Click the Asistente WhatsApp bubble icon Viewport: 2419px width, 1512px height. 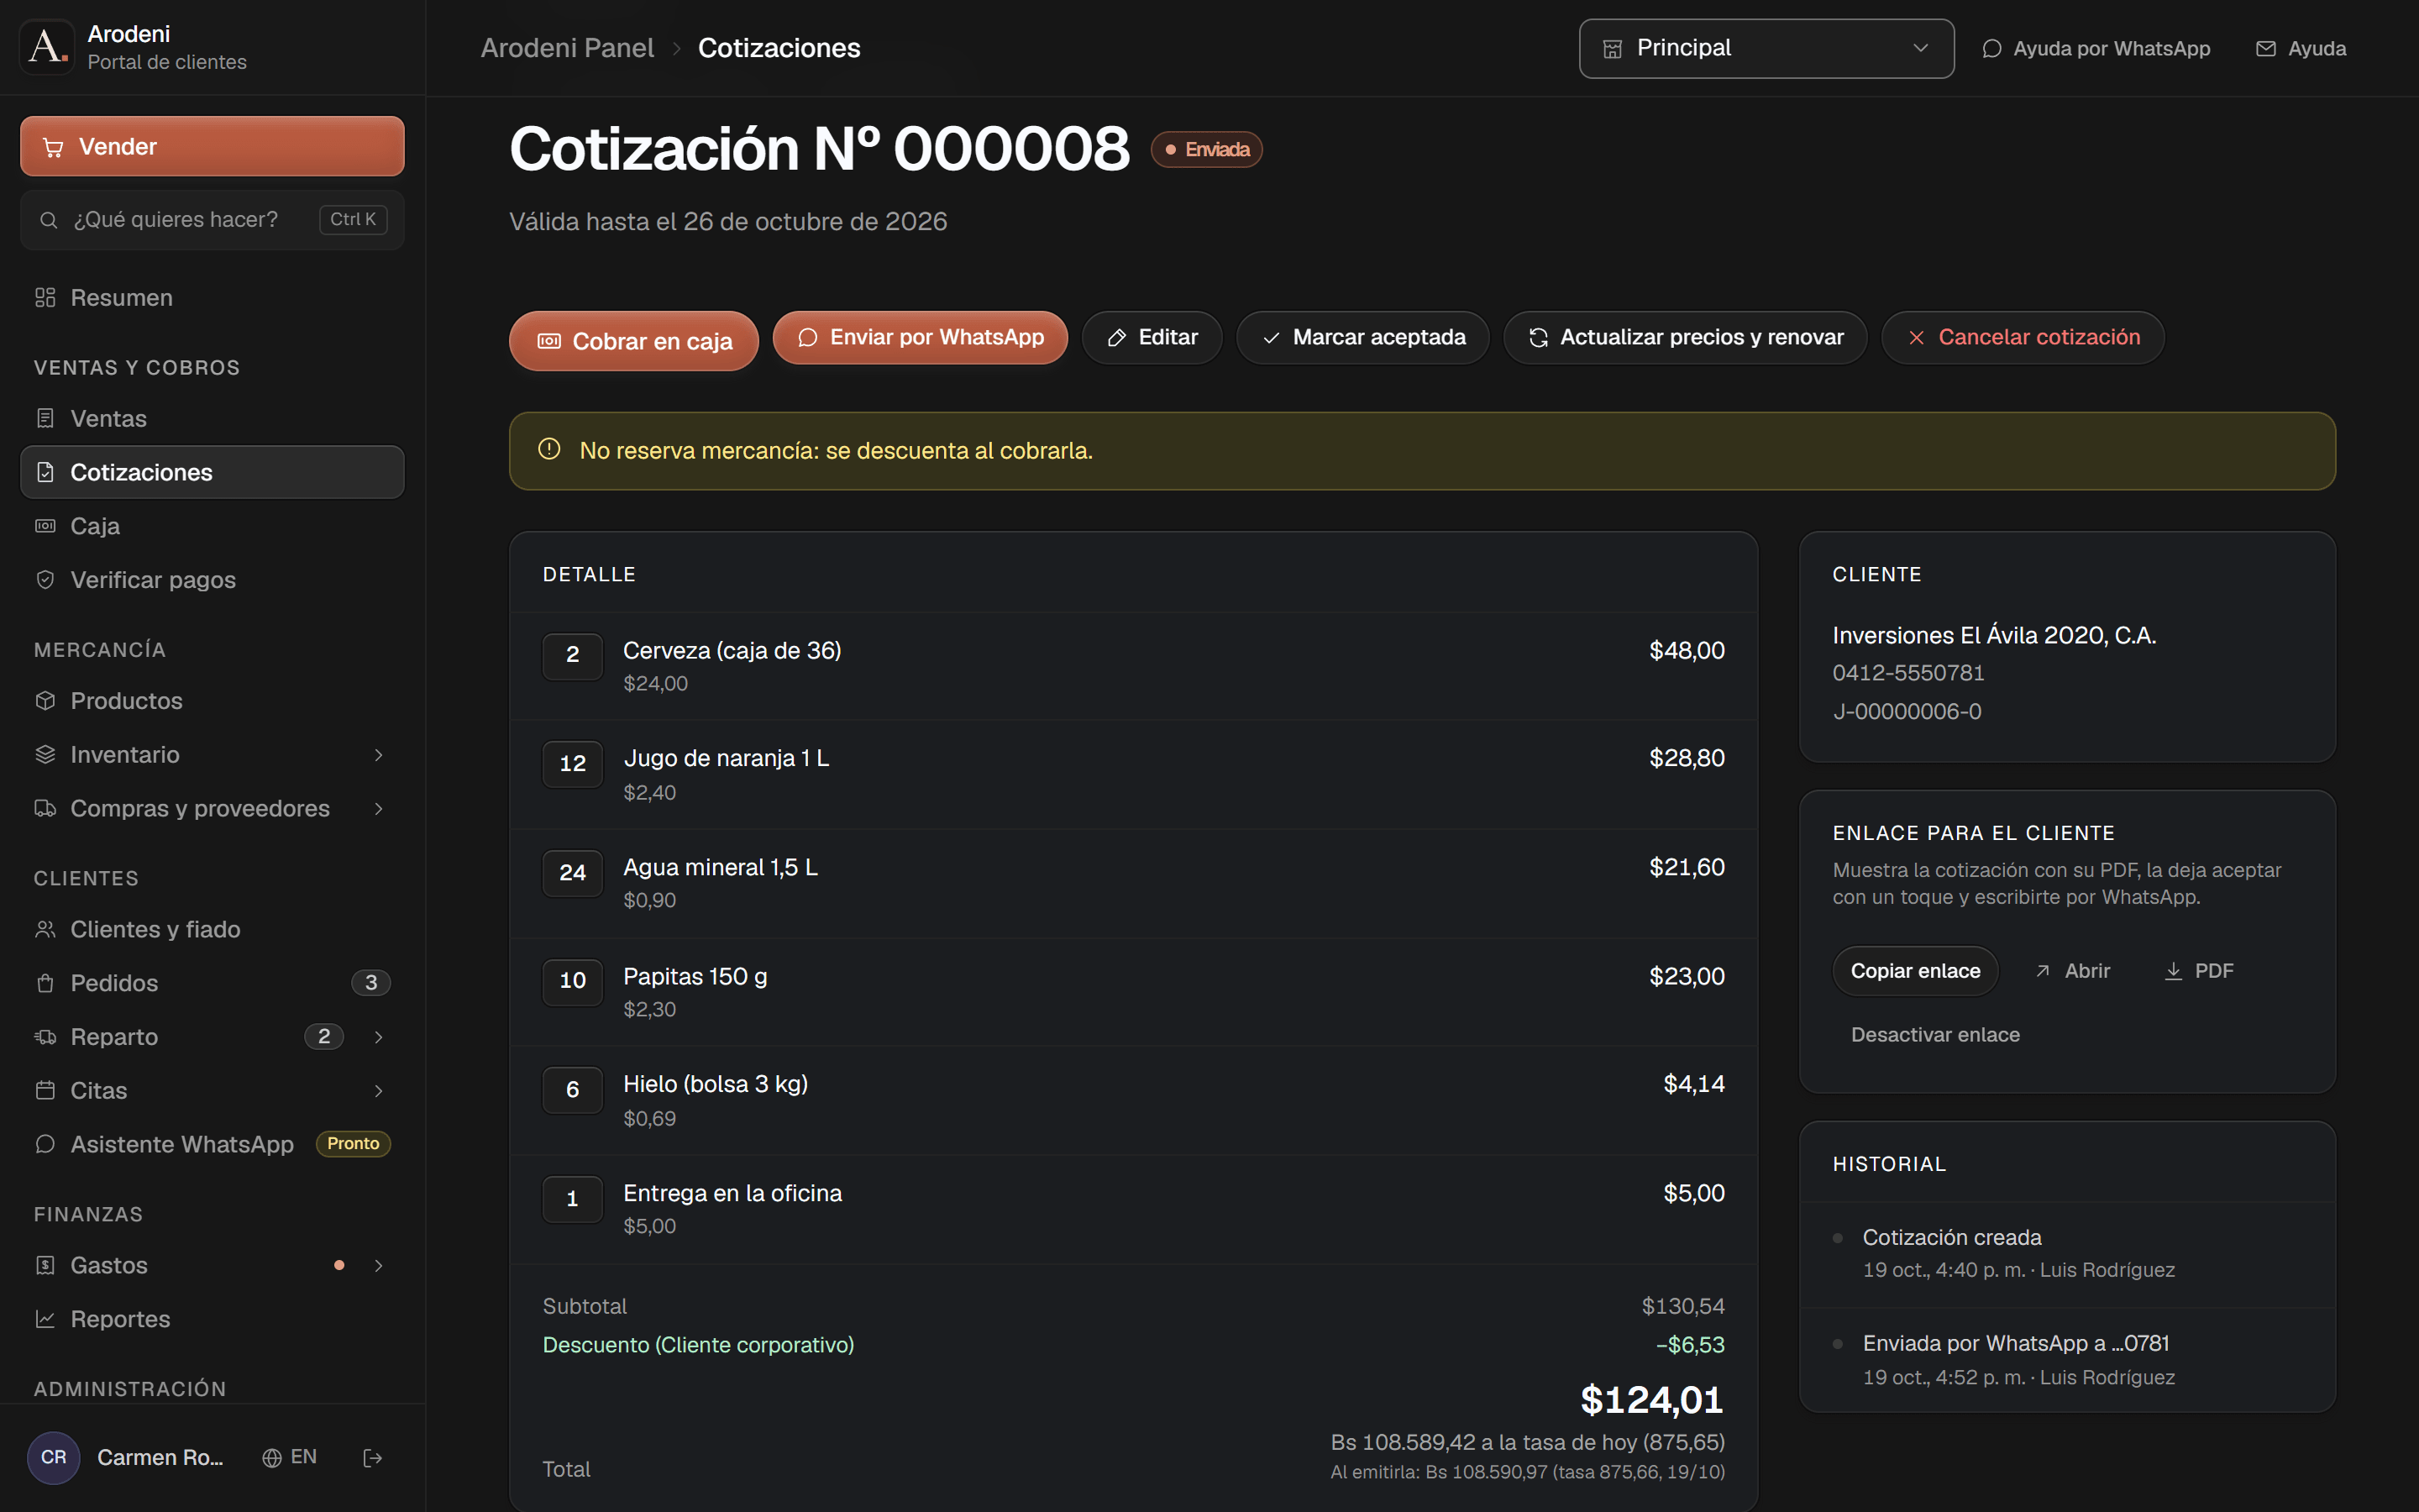click(x=45, y=1144)
